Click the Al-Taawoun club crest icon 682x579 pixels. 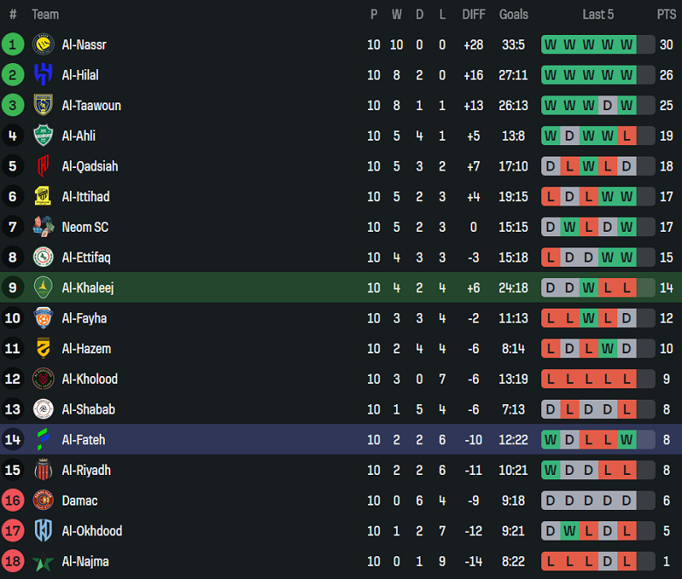point(43,106)
